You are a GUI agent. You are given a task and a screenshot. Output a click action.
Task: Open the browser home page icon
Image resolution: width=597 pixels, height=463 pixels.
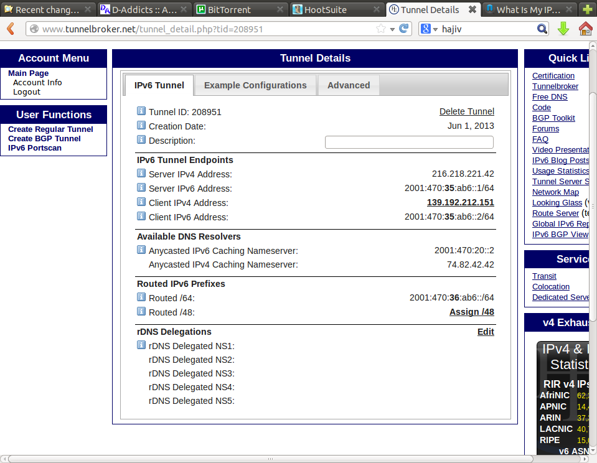pyautogui.click(x=585, y=29)
